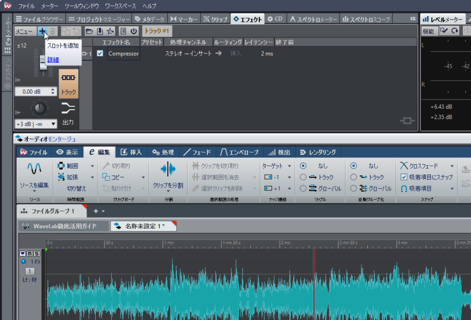Select グローバル radio in the リップル group

tap(303, 188)
